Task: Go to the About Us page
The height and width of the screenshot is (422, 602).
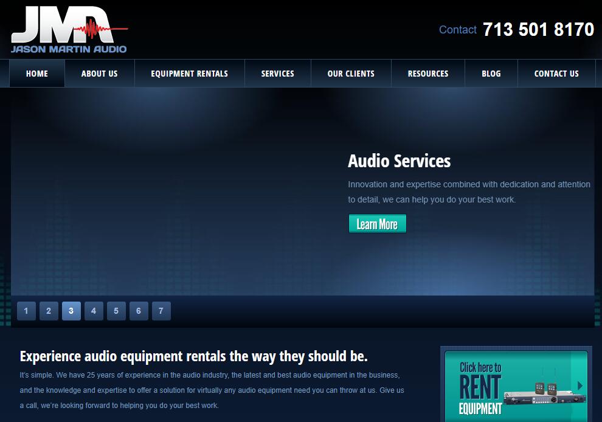Action: (x=100, y=74)
